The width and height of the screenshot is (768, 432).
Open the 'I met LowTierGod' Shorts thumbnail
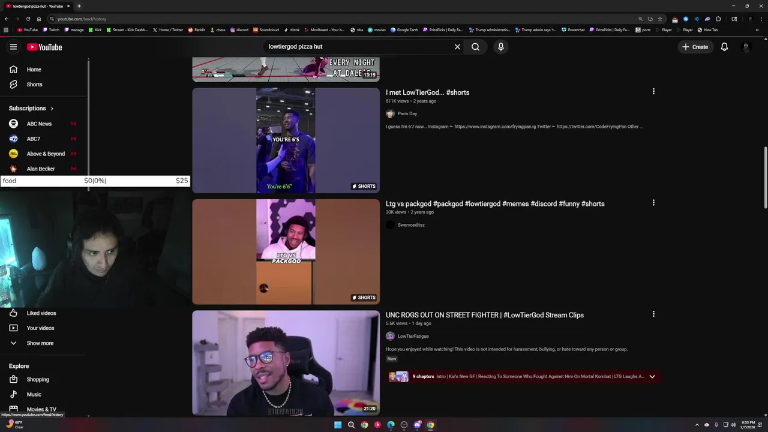[x=286, y=141]
